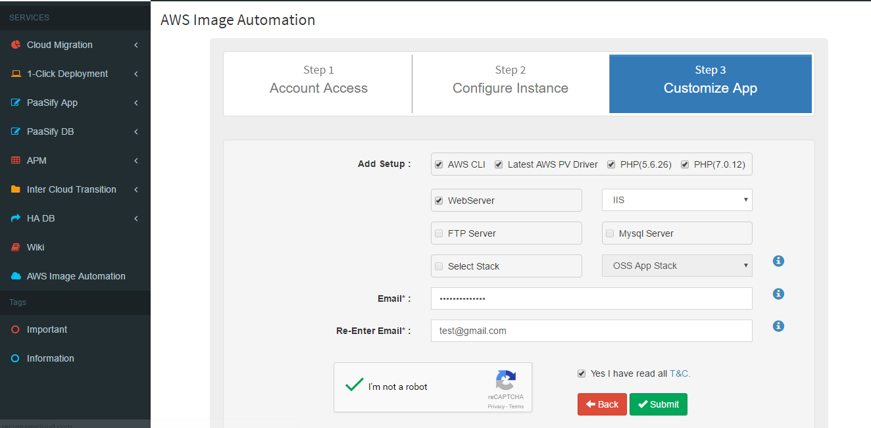Click the Cloud Migration pie chart icon
The image size is (871, 428).
[x=16, y=45]
